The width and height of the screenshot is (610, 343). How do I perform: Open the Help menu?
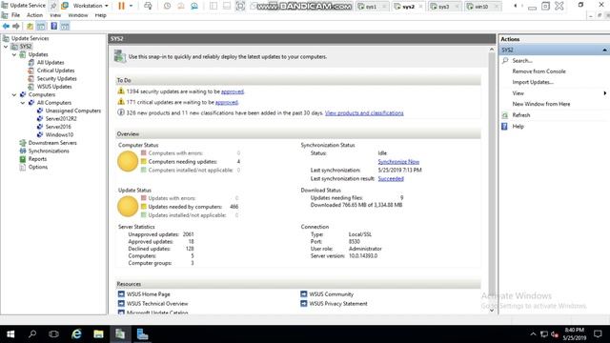tap(100, 15)
